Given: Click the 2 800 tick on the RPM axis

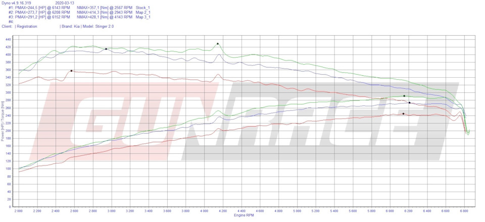Looking at the screenshot, I should coord(93,211).
